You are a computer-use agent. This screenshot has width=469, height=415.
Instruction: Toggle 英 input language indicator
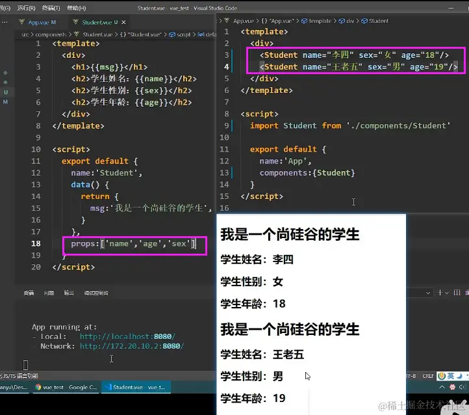pyautogui.click(x=451, y=376)
